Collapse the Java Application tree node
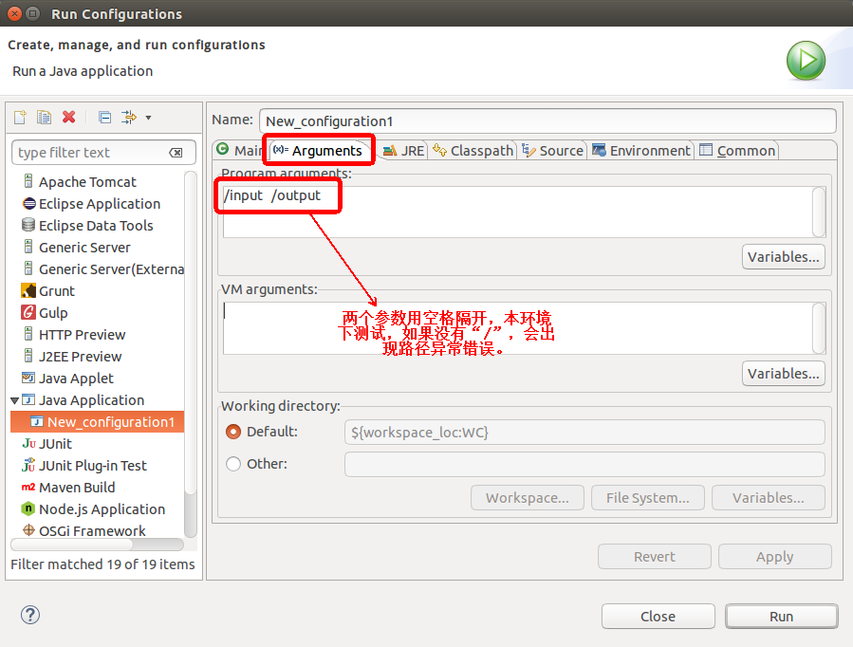Viewport: 853px width, 647px height. tap(14, 400)
